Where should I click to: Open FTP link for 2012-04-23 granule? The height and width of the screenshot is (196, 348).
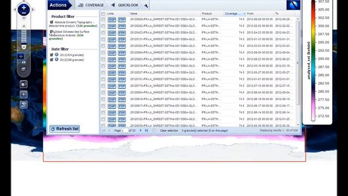[122, 33]
